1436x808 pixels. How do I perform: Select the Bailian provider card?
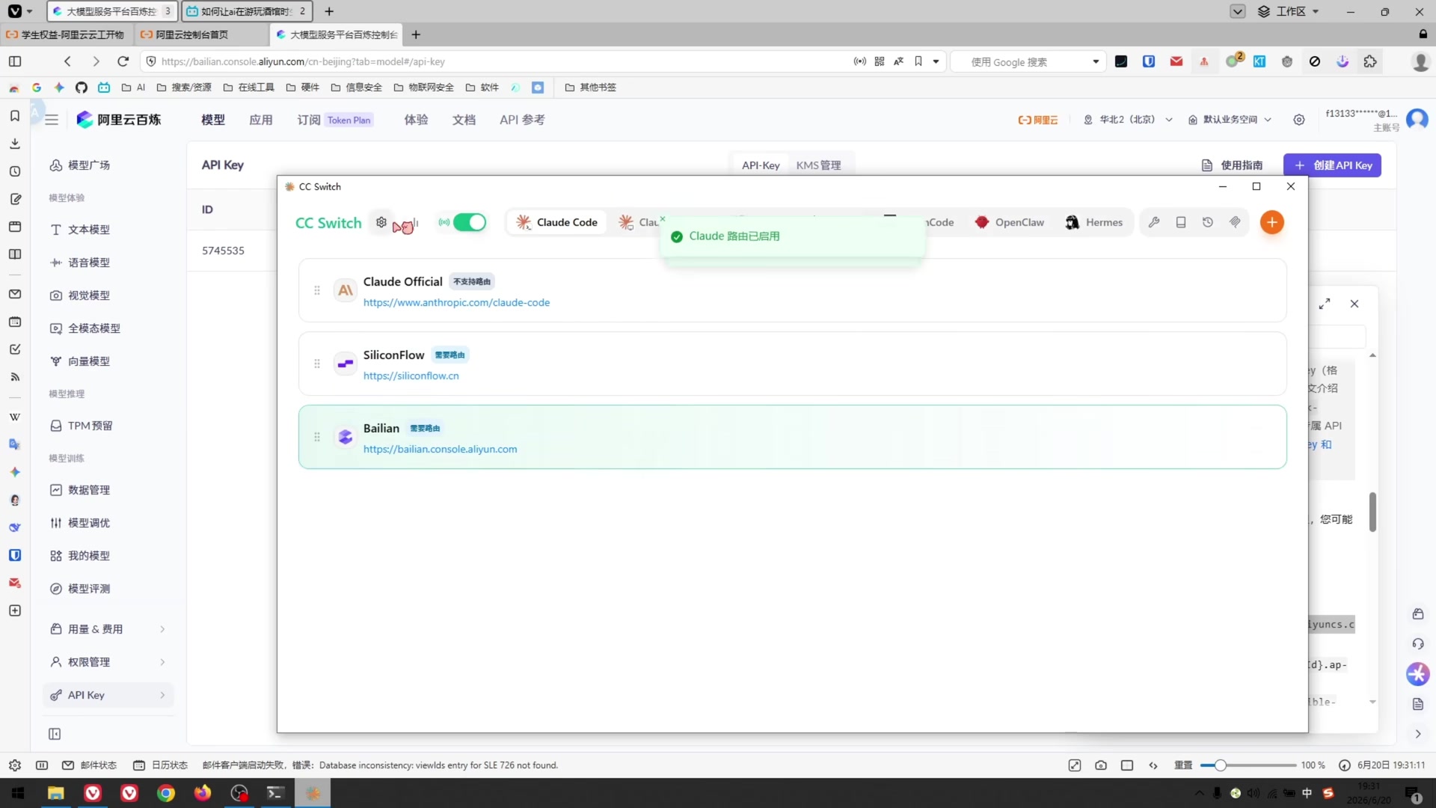pos(792,437)
